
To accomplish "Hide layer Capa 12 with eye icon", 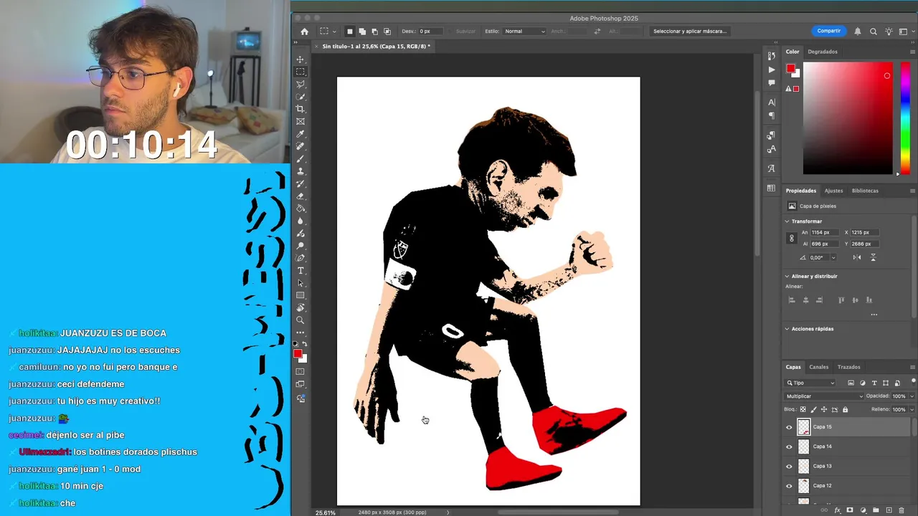I will tap(789, 486).
